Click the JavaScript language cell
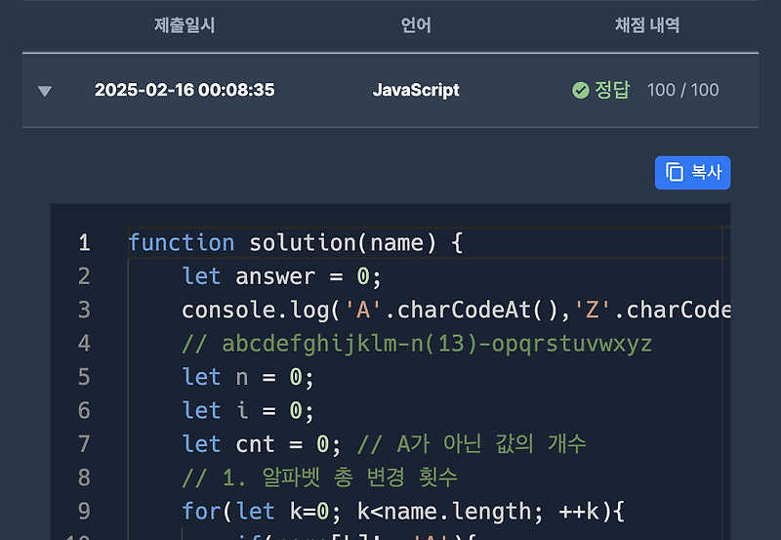781x540 pixels. (416, 90)
